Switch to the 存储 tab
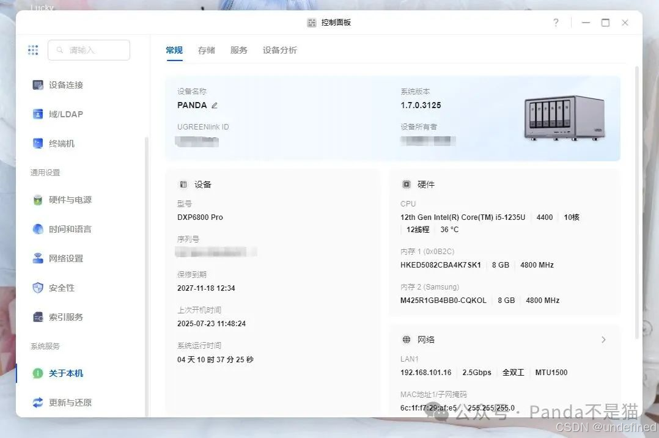Screen dimensions: 659x438 (x=206, y=50)
